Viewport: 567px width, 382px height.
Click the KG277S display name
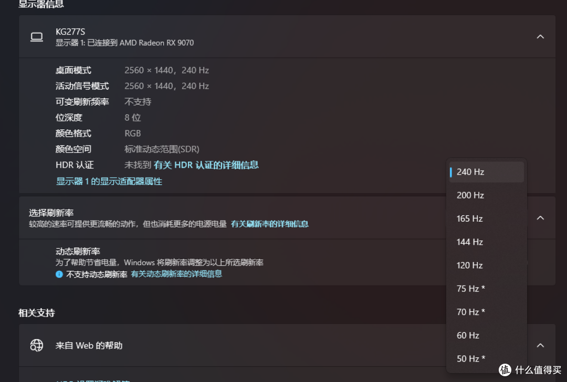pos(70,32)
